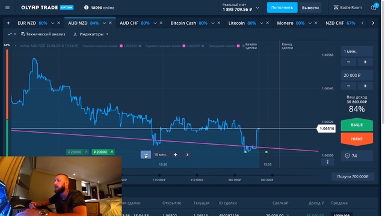The width and height of the screenshot is (385, 216).
Task: Click pink swatch of trend line
Action: 238,46
